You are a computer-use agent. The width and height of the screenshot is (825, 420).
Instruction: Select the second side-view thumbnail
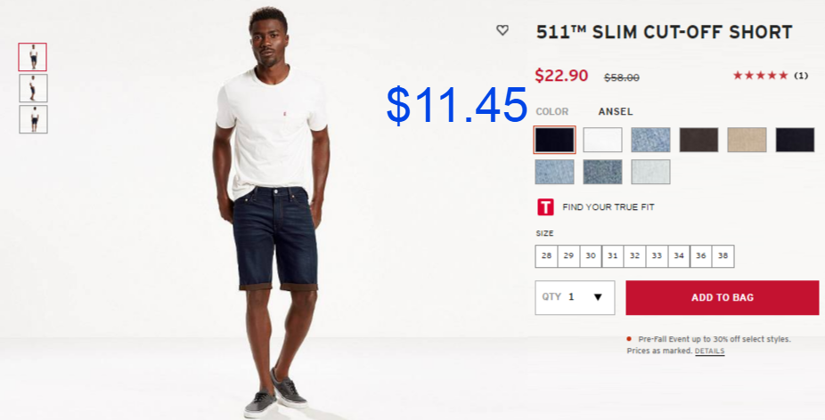pos(33,88)
